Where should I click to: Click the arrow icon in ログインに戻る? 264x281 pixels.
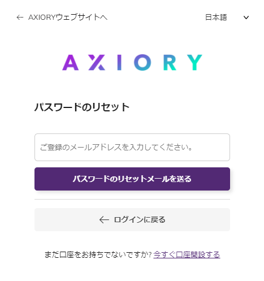tap(104, 220)
